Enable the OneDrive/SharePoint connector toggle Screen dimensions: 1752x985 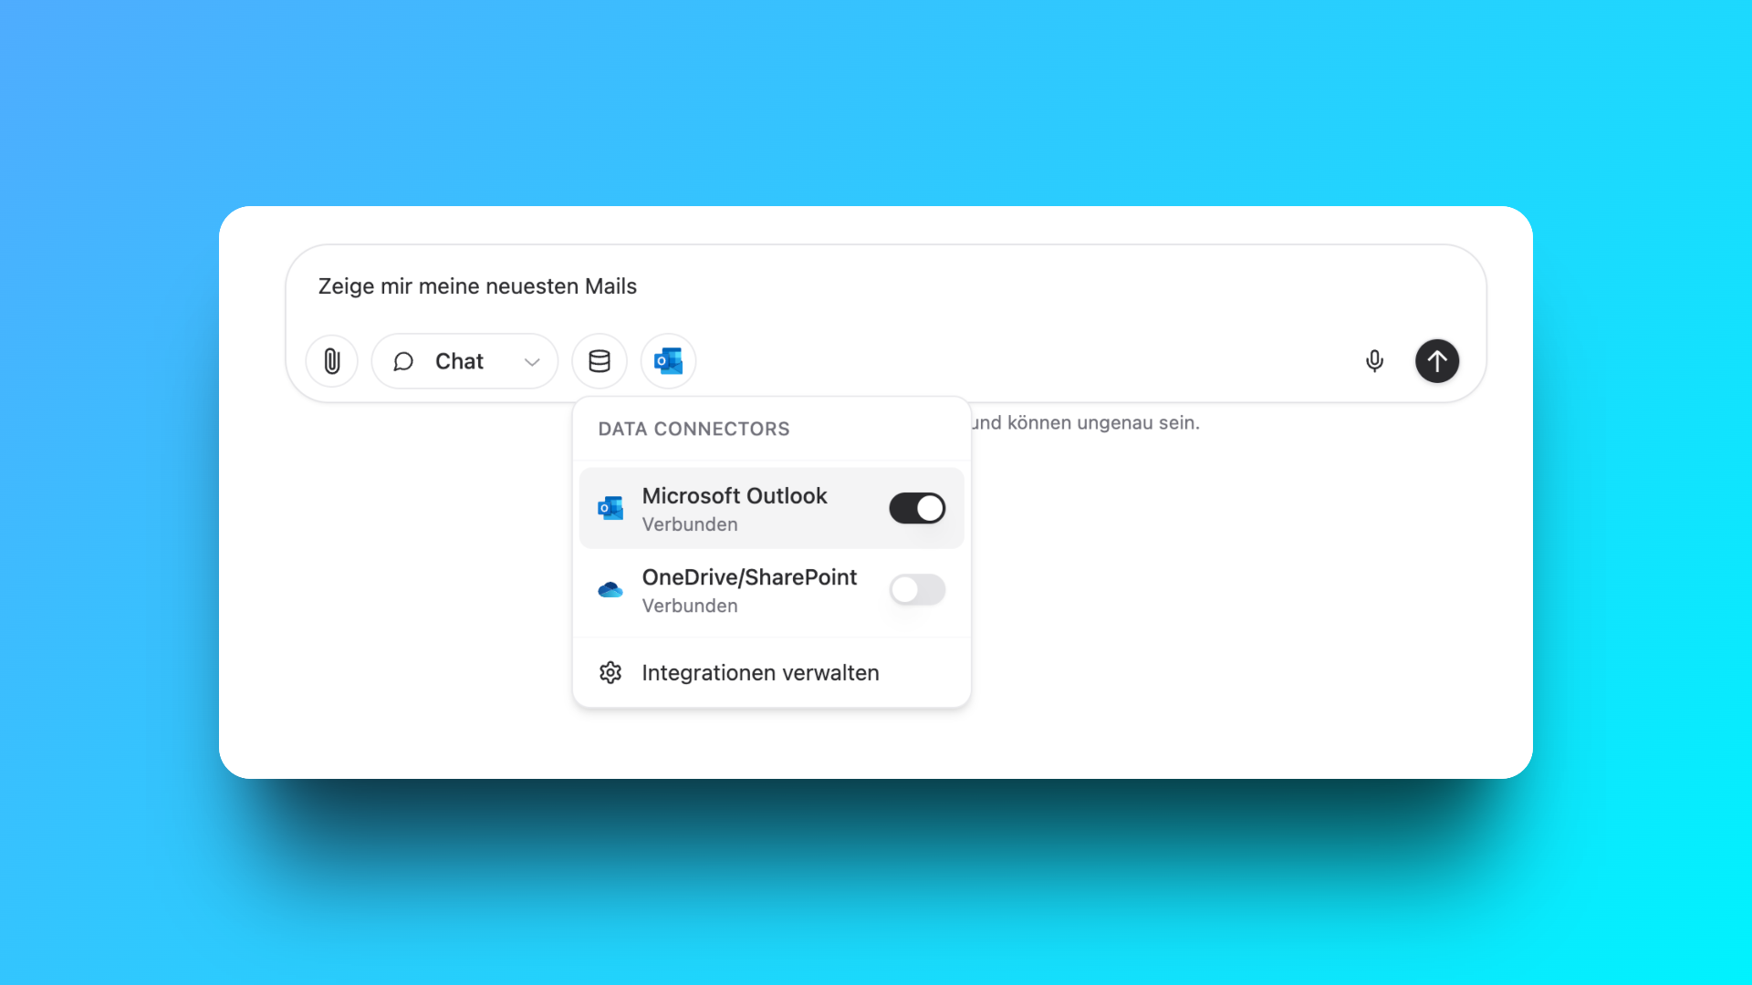click(x=917, y=589)
